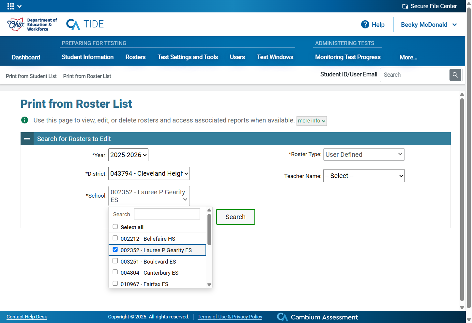Check the 004804 - Canterbury ES checkbox

115,272
